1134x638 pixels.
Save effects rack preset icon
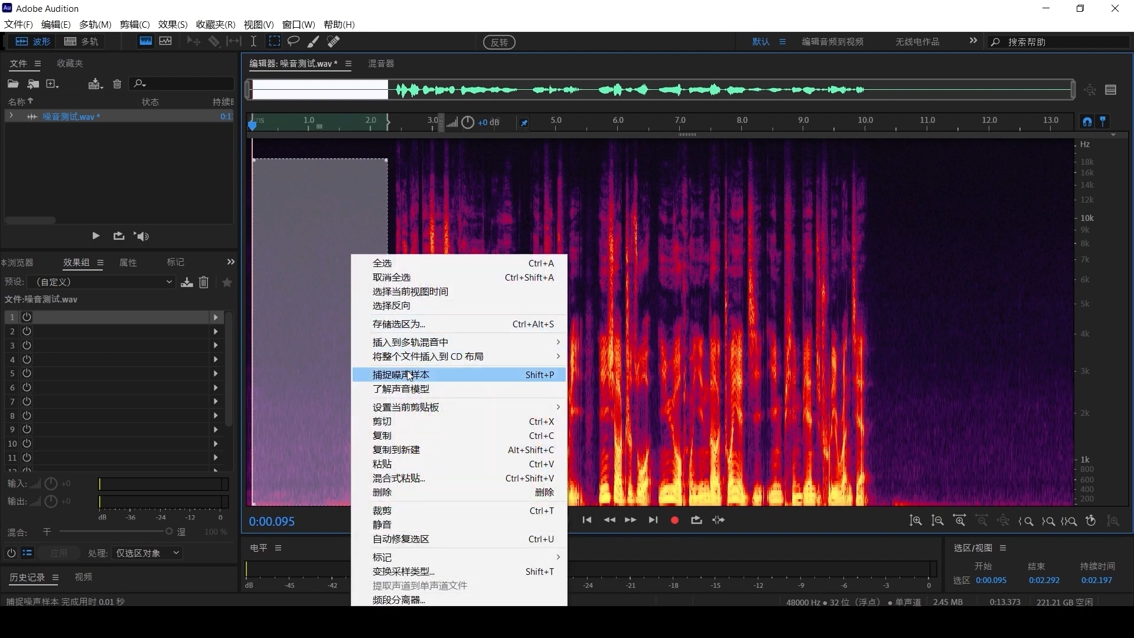[187, 282]
